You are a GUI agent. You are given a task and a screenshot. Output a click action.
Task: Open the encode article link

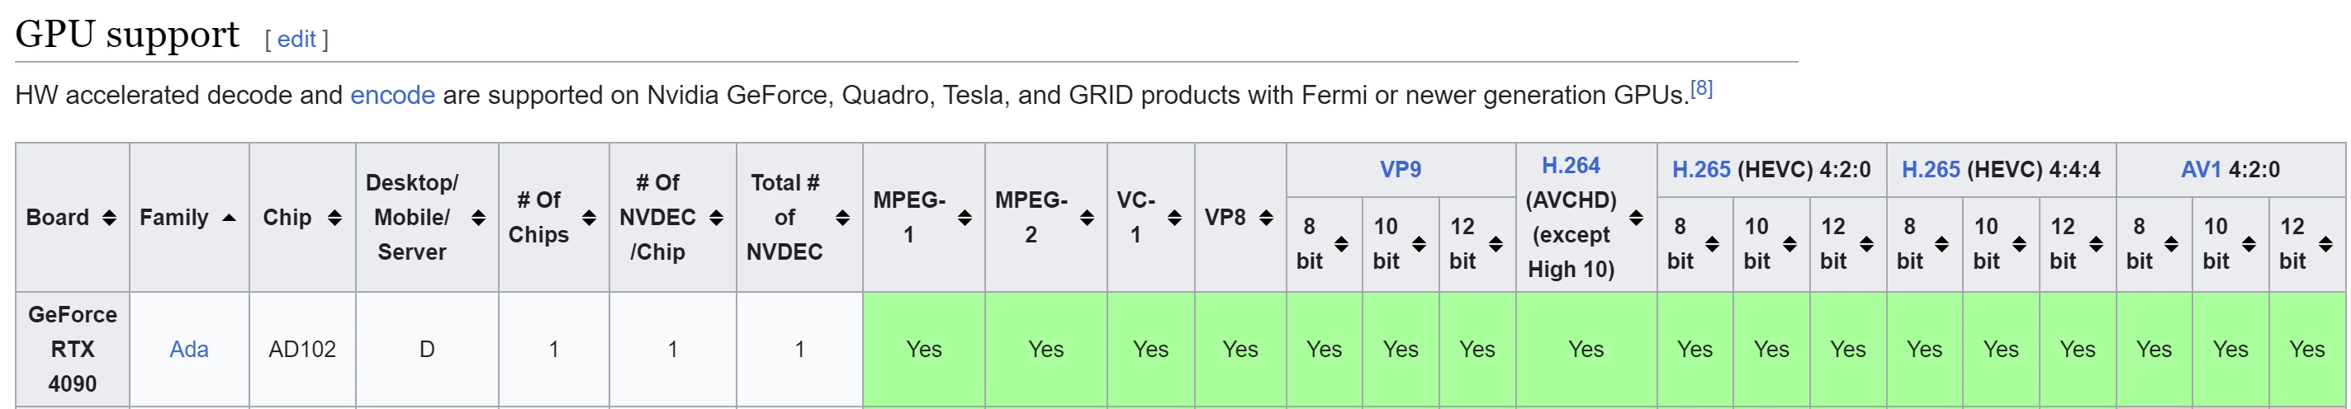click(x=392, y=96)
